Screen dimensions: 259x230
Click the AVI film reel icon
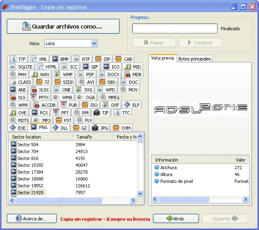pyautogui.click(x=82, y=82)
